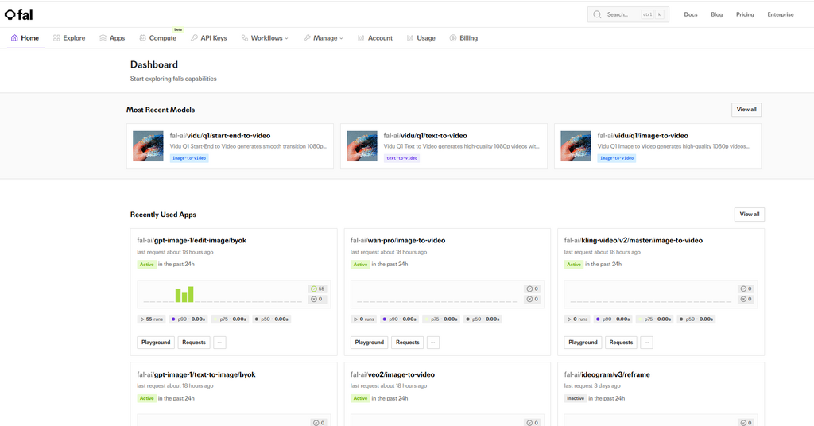Image resolution: width=814 pixels, height=426 pixels.
Task: Open Playground for wan-pro image-to-video
Action: (369, 343)
